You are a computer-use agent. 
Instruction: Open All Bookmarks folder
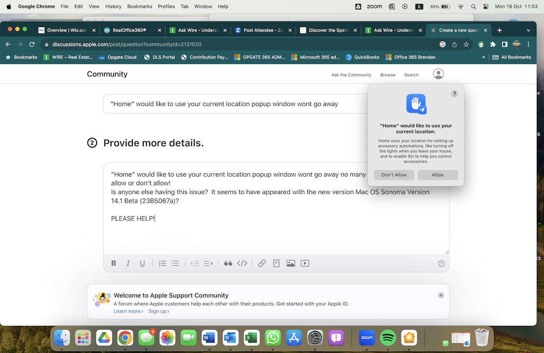click(x=512, y=57)
